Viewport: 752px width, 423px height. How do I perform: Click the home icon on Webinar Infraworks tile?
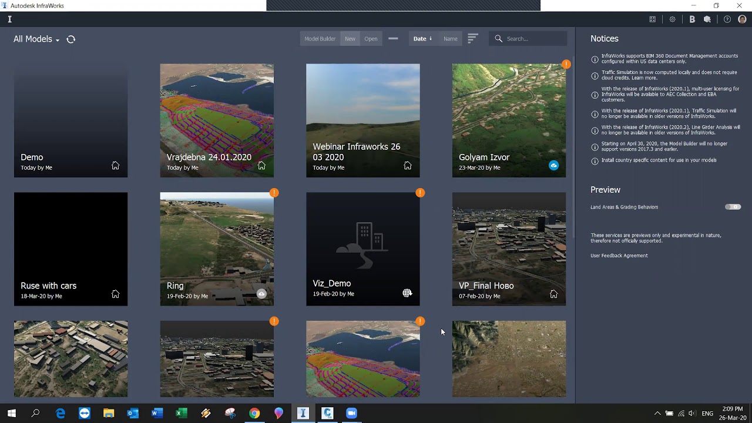pos(408,166)
